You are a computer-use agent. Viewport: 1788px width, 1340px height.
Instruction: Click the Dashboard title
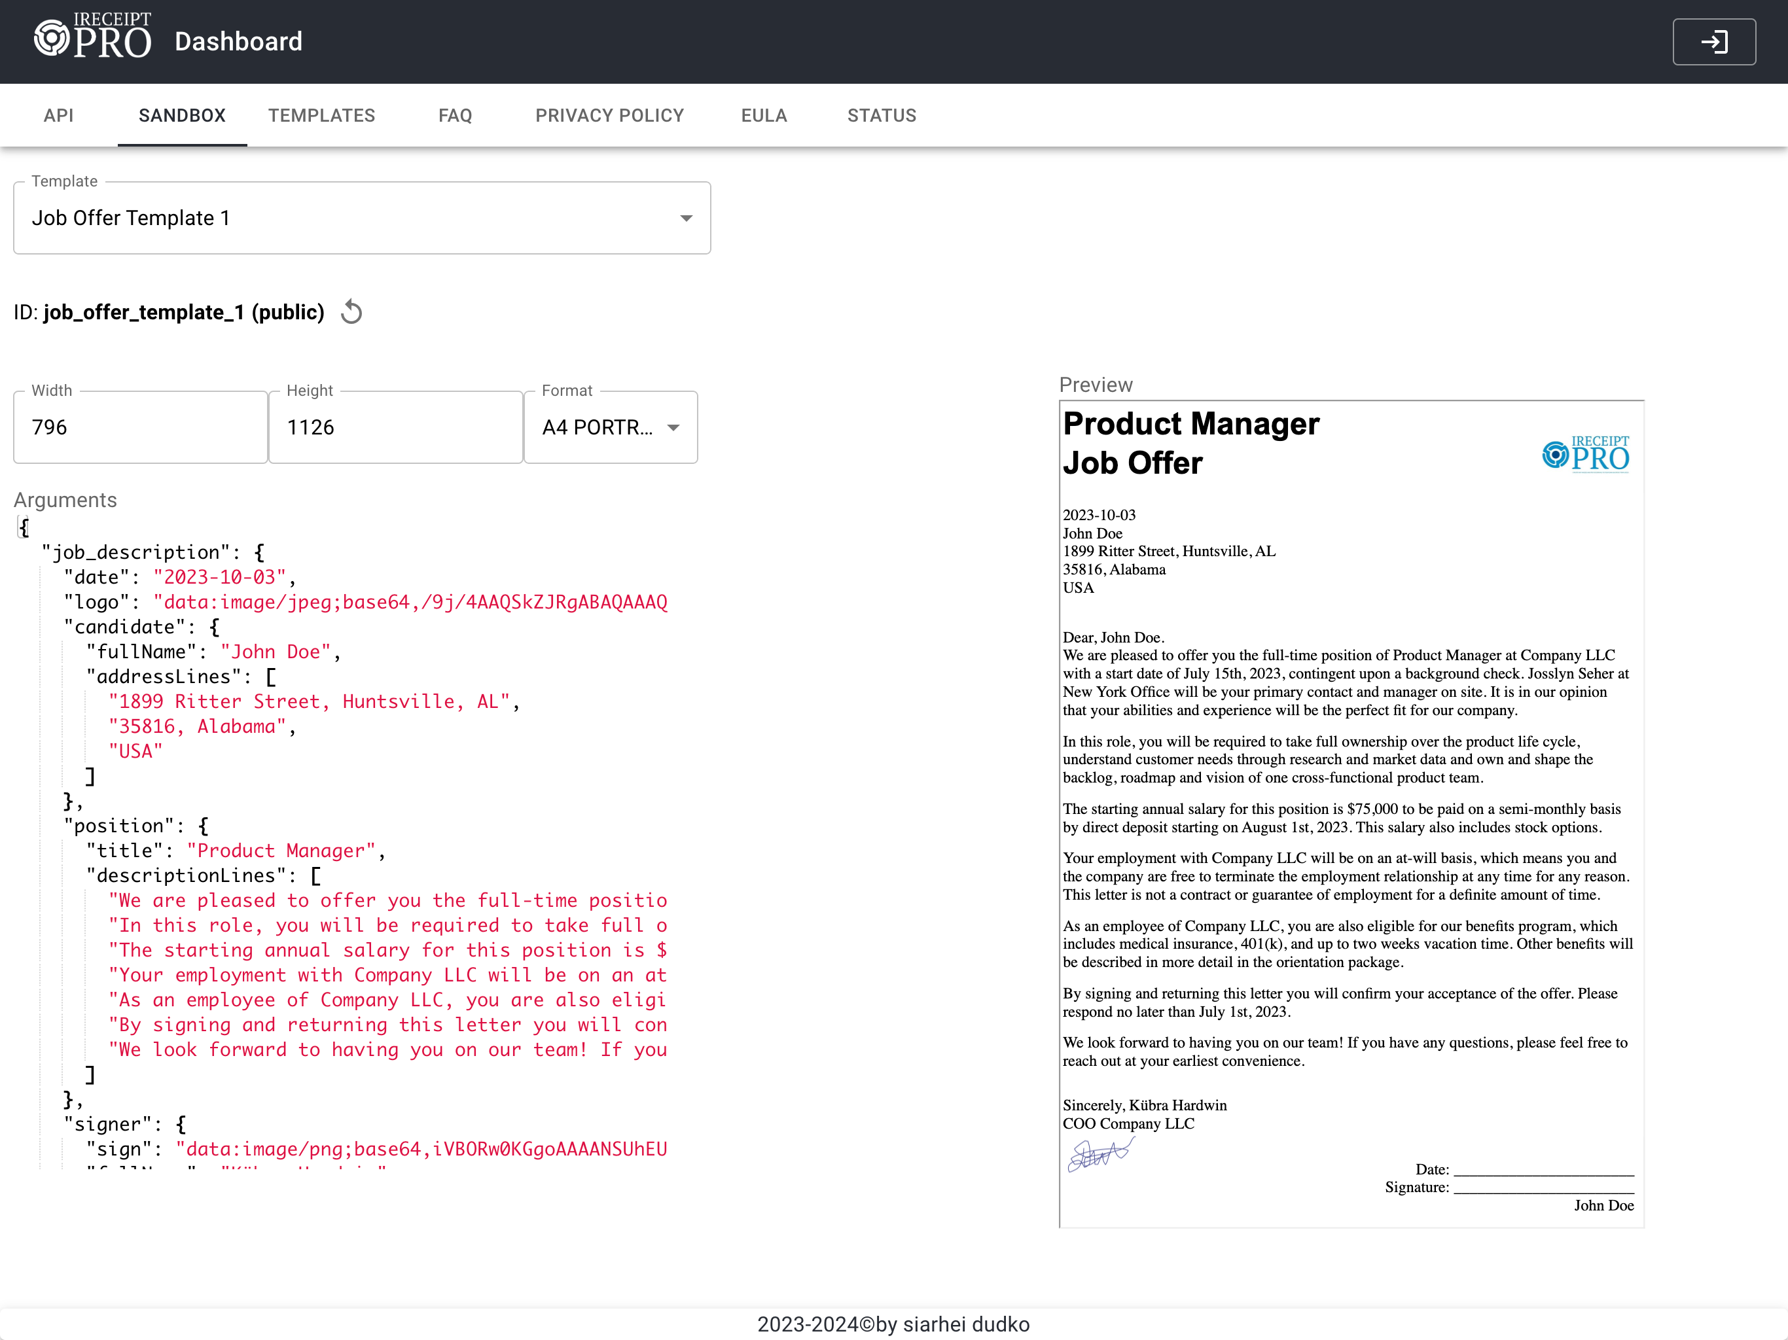pos(238,42)
